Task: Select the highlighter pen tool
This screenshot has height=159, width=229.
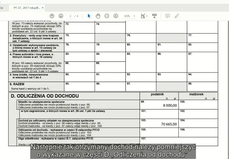Action: click(177, 16)
